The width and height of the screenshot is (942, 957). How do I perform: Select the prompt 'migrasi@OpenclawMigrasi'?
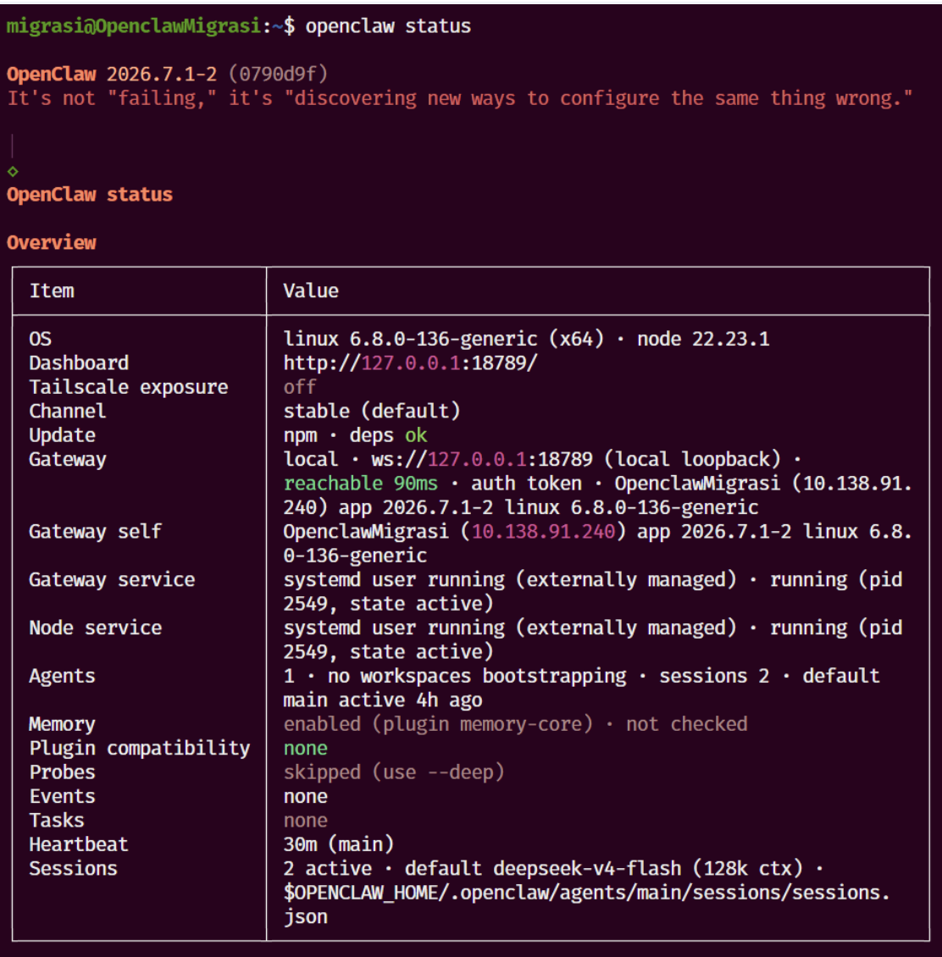(x=134, y=26)
